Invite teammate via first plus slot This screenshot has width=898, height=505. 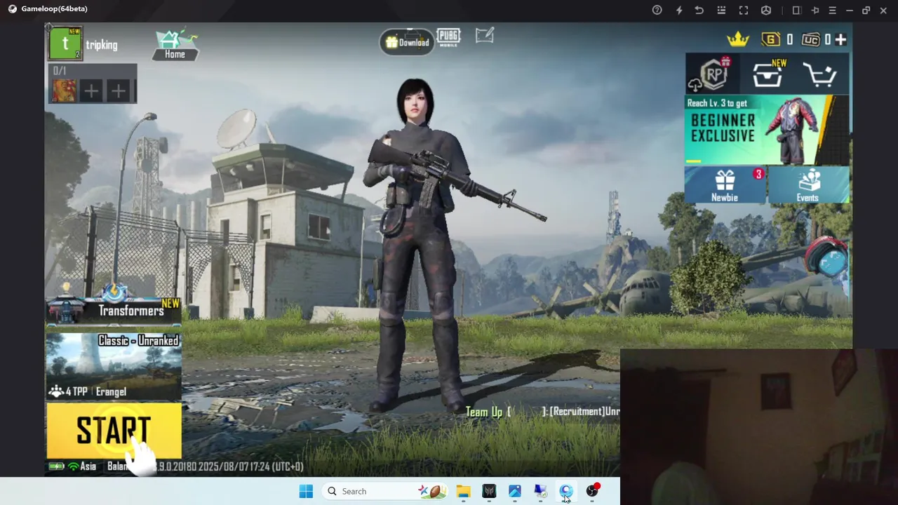[91, 90]
